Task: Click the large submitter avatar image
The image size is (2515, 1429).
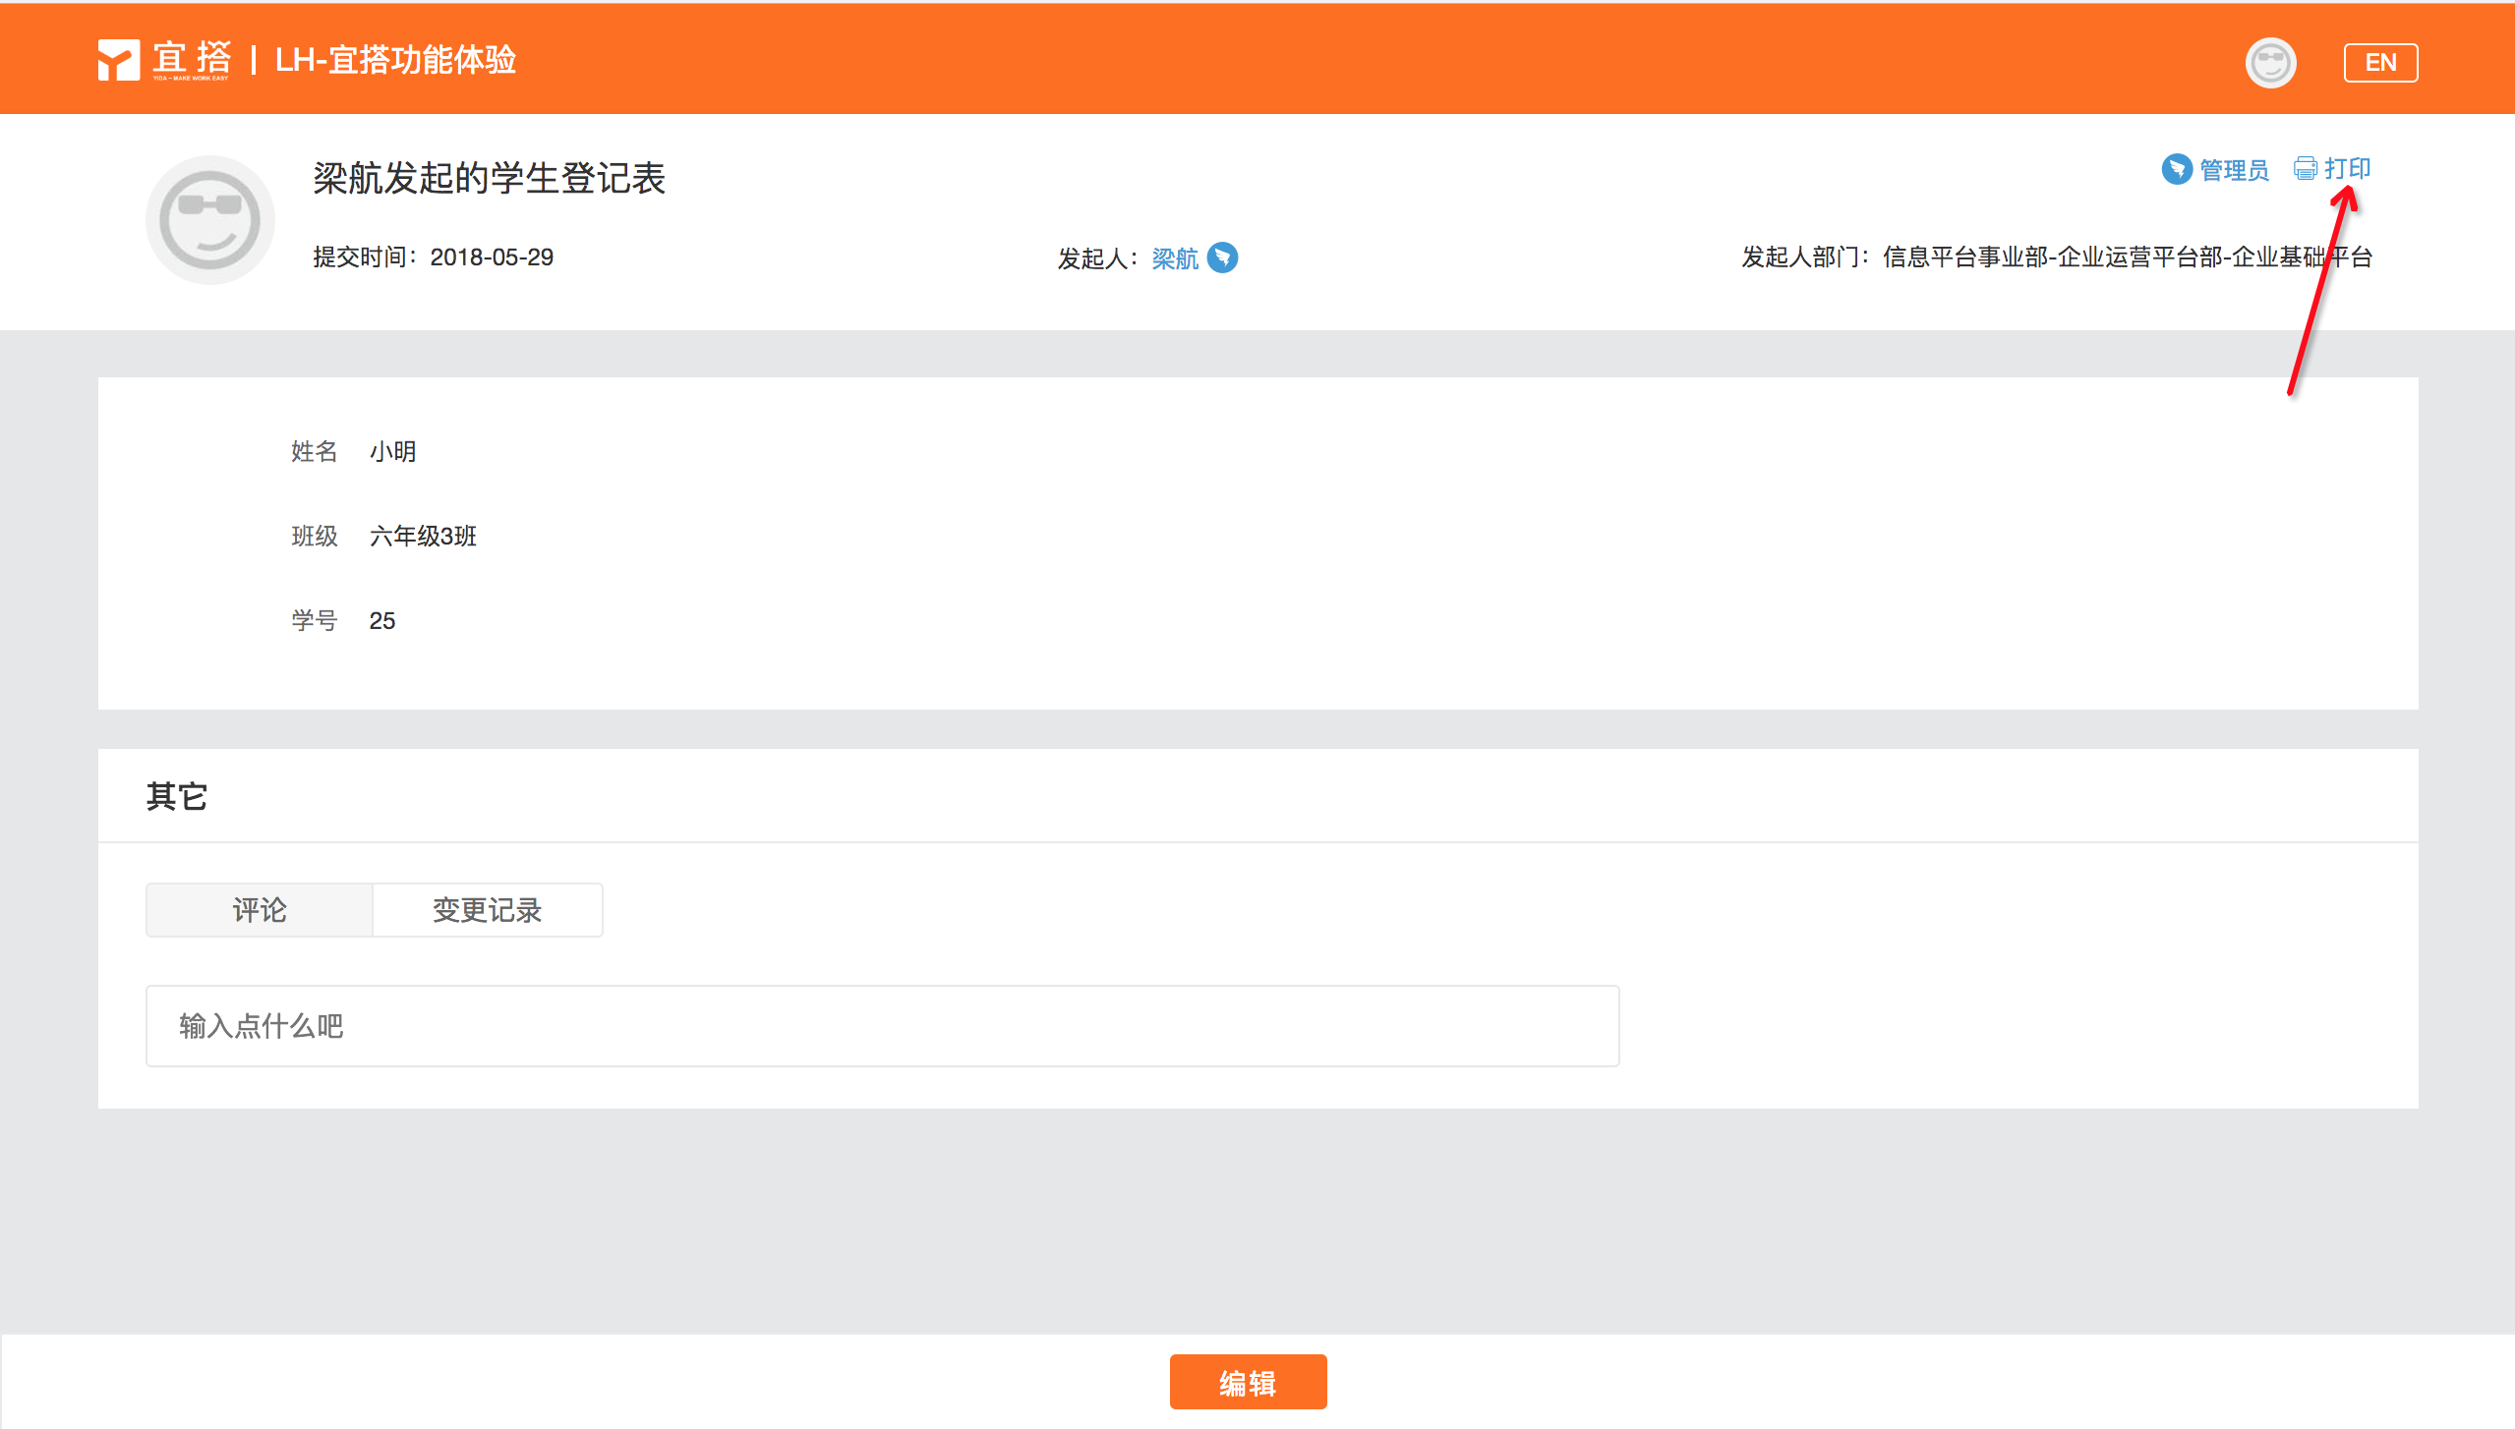Action: tap(209, 220)
